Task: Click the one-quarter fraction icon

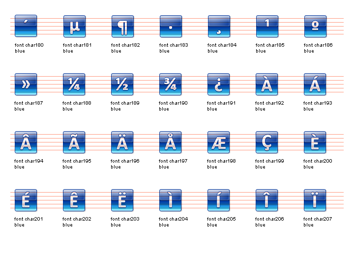Action: pos(74,84)
